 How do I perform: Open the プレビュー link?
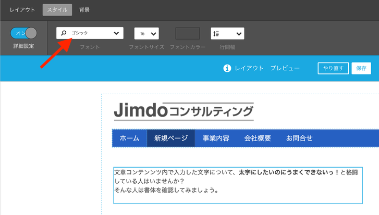coord(285,68)
